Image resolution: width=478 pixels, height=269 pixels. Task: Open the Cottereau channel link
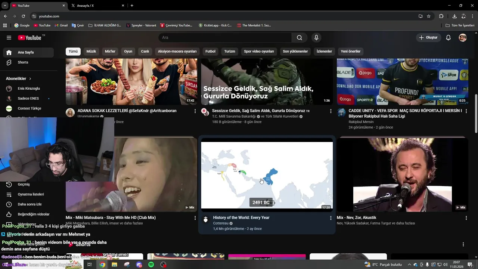[x=221, y=223]
